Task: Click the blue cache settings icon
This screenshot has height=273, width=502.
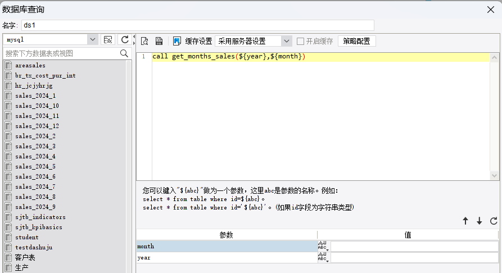Action: [x=177, y=41]
